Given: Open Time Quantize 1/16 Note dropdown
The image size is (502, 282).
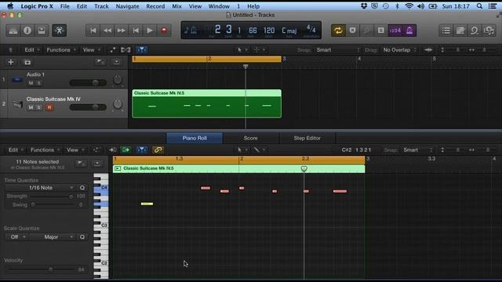Looking at the screenshot, I should coord(40,188).
